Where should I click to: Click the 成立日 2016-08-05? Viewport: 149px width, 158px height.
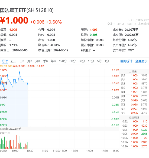click(x=20, y=50)
